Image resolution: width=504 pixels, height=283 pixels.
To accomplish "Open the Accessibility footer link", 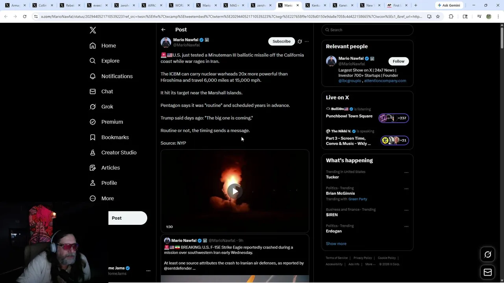I will [334, 265].
